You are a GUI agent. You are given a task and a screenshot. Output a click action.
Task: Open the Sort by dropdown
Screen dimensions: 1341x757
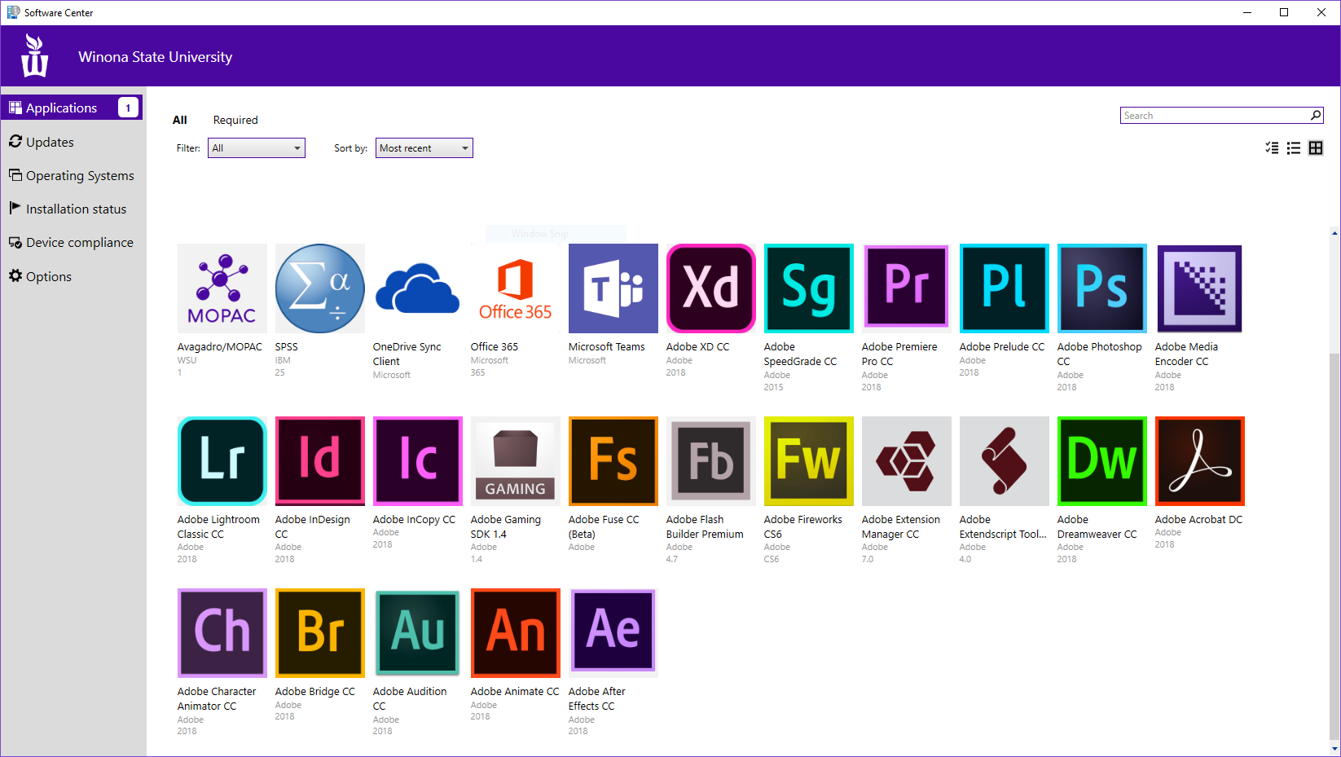click(424, 148)
